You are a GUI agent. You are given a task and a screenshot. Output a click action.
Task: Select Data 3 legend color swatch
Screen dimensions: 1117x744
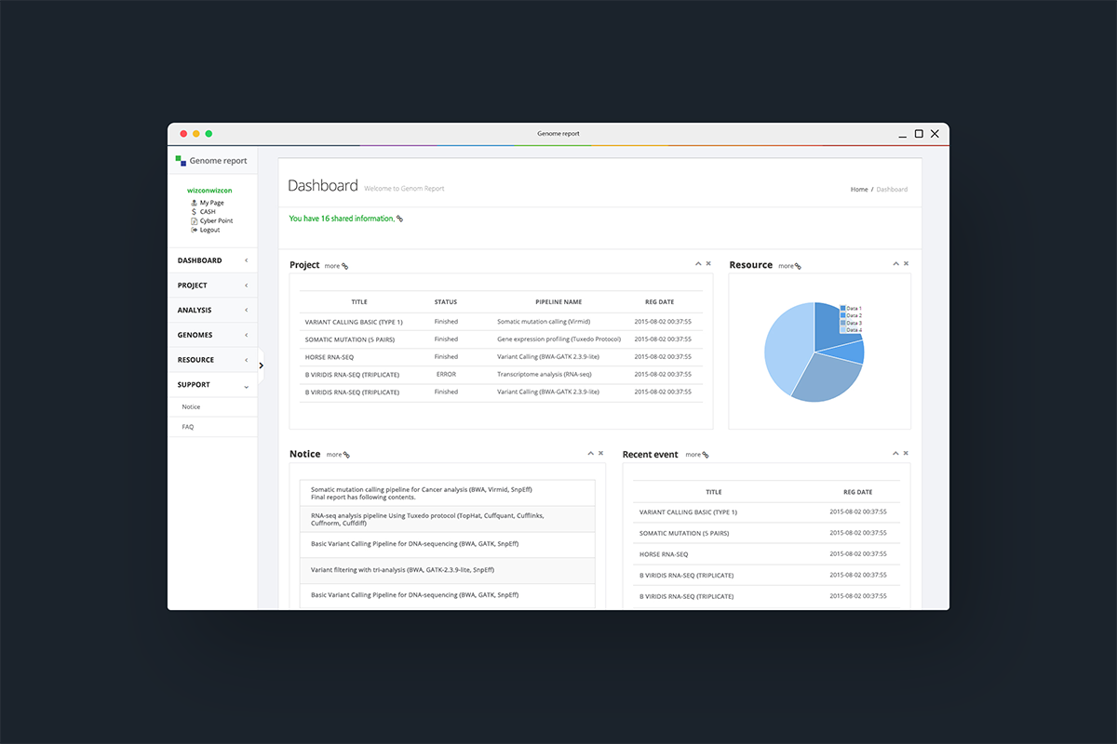click(x=843, y=323)
